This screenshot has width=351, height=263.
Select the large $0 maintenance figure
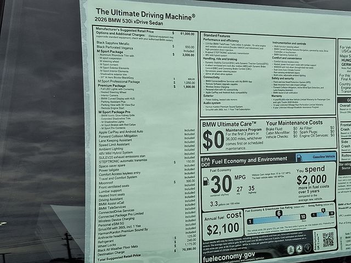click(213, 140)
